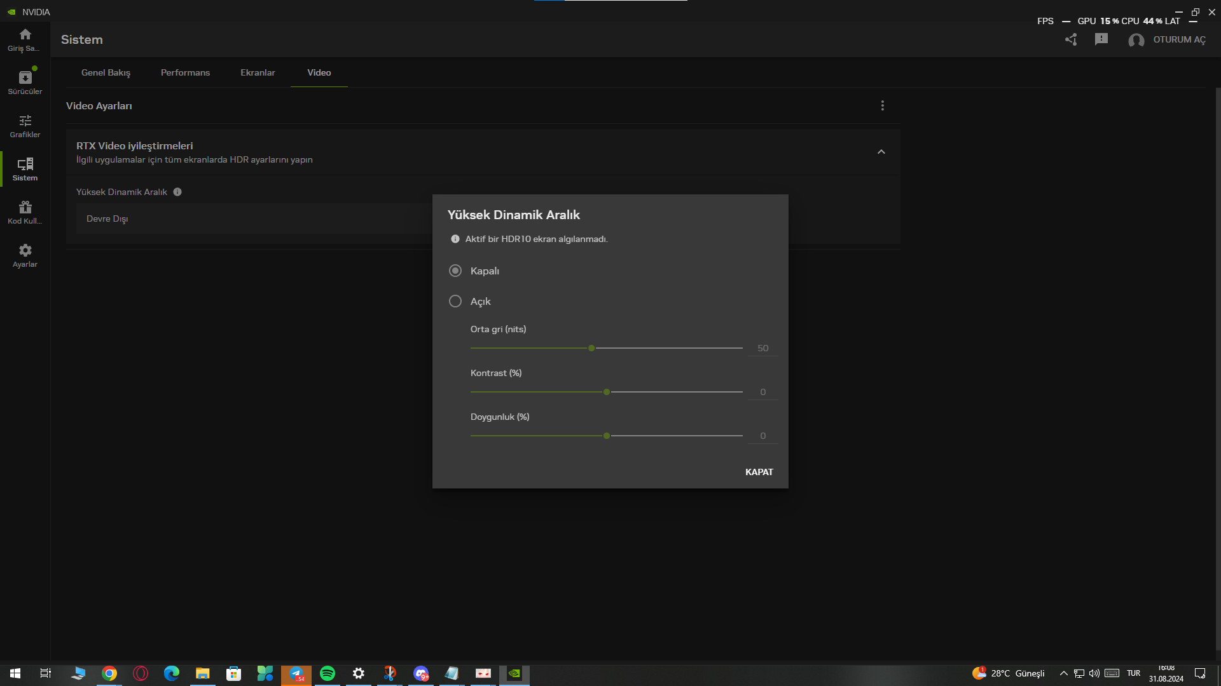The height and width of the screenshot is (686, 1221).
Task: Switch to the Ekranlar tab
Action: pyautogui.click(x=258, y=72)
